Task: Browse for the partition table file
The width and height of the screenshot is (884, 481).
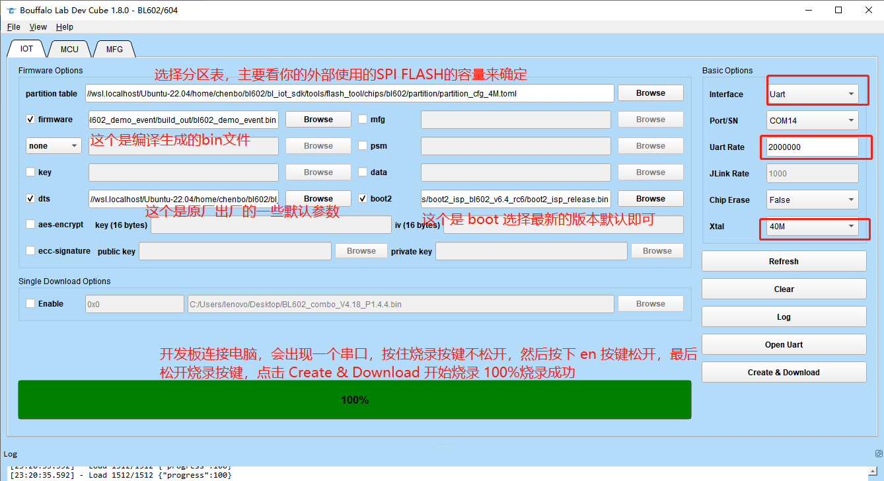Action: [x=650, y=92]
